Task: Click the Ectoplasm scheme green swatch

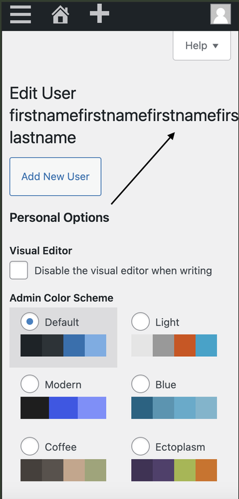Action: pyautogui.click(x=185, y=470)
